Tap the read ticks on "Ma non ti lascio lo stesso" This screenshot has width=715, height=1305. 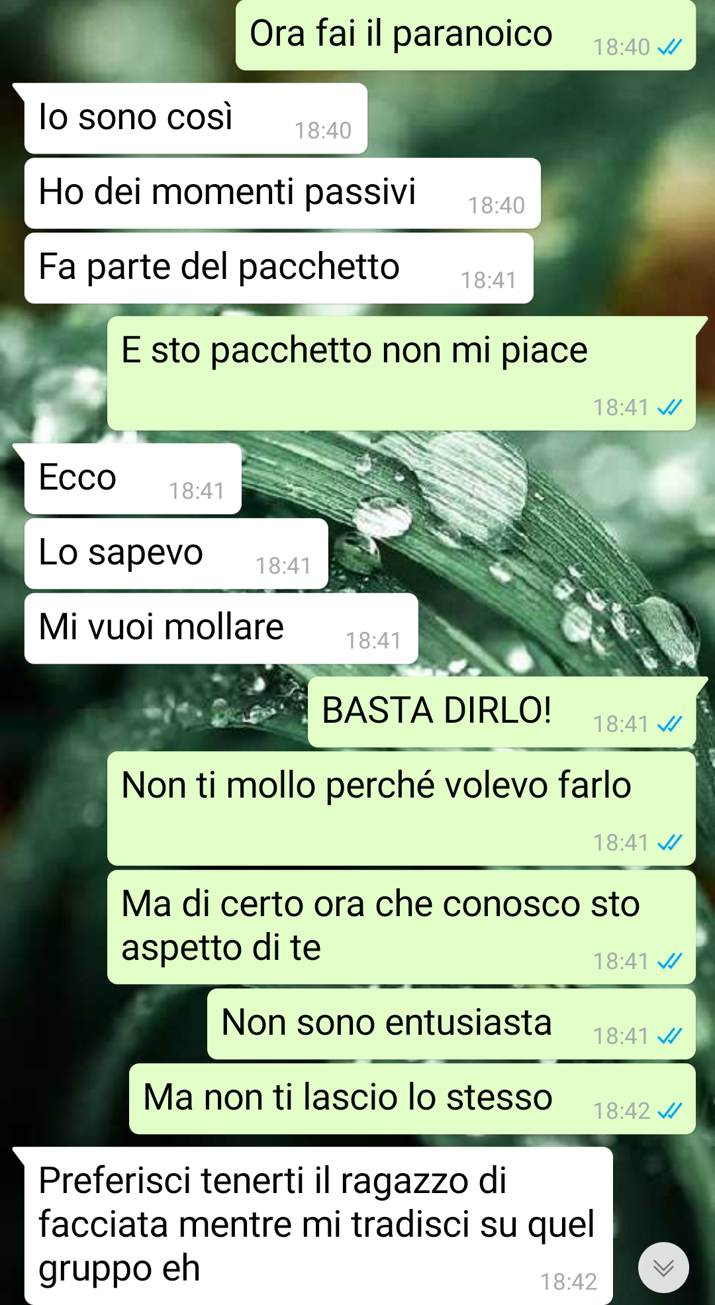tap(669, 1110)
